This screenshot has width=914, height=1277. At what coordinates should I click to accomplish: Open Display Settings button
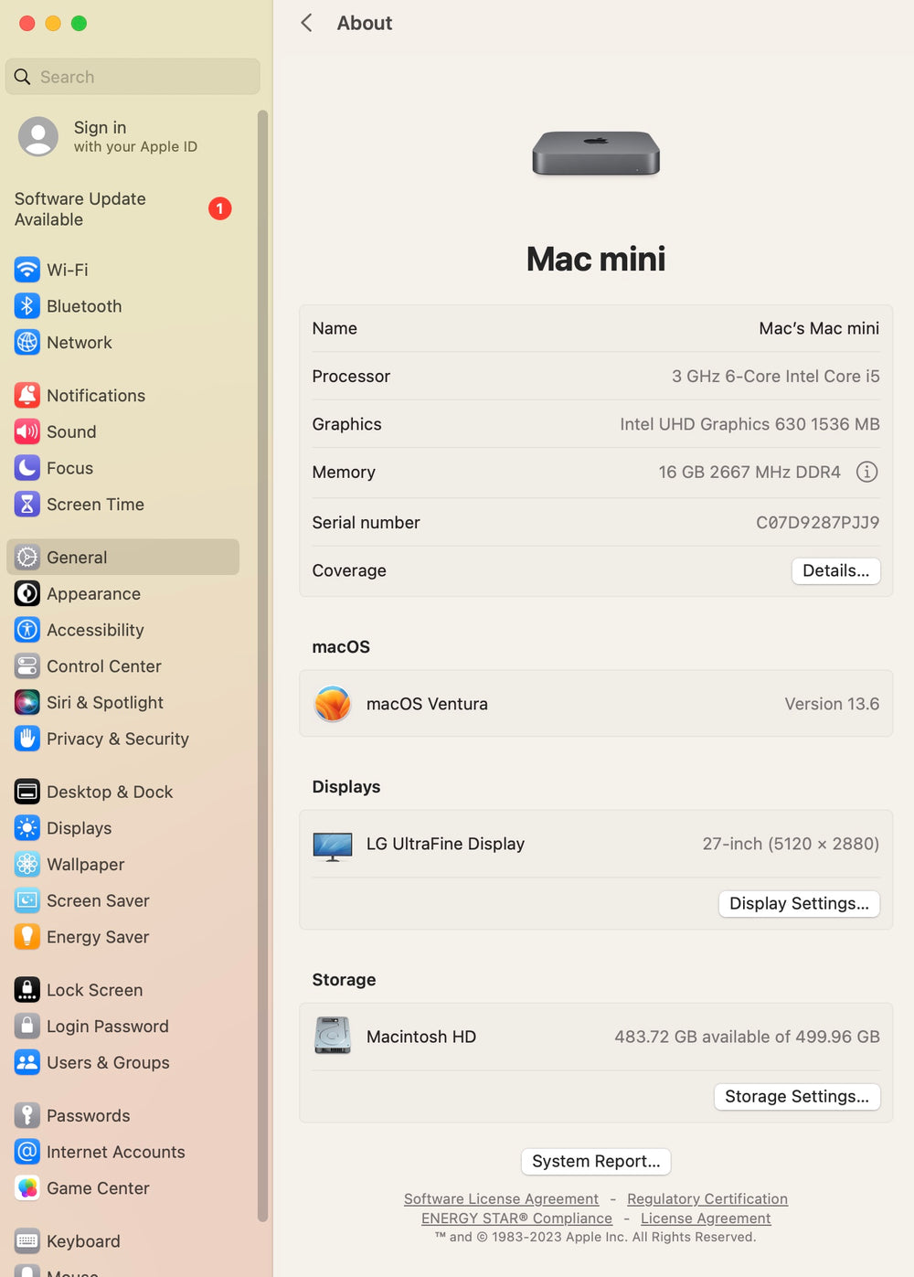coord(799,903)
